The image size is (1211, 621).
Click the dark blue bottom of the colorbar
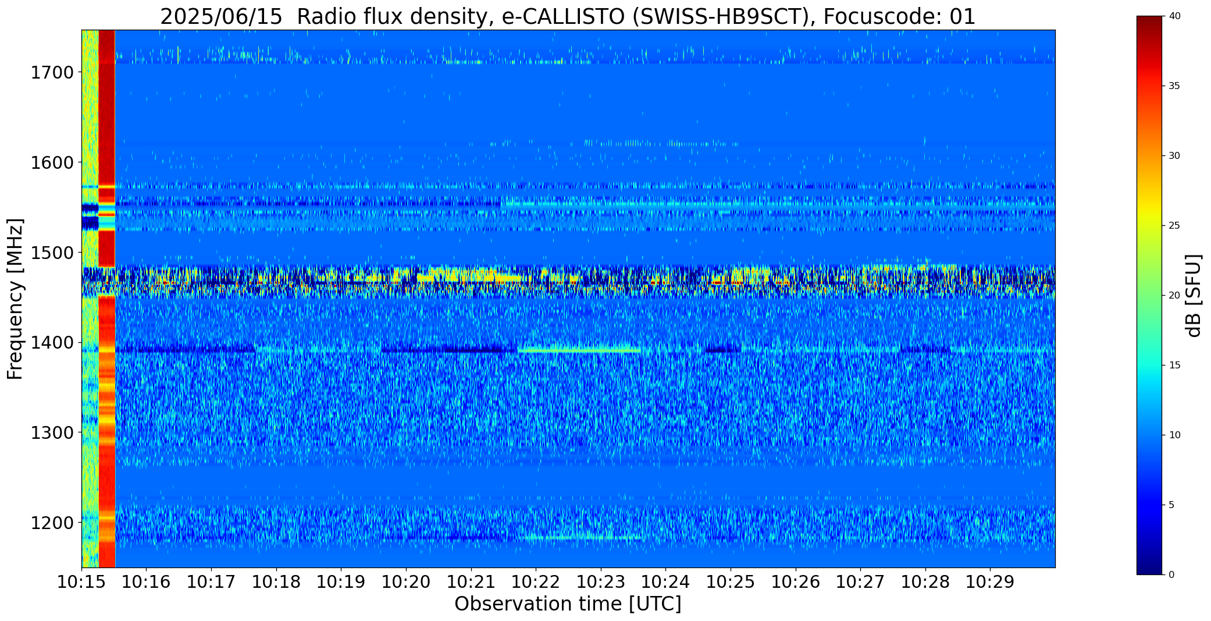click(x=1150, y=562)
